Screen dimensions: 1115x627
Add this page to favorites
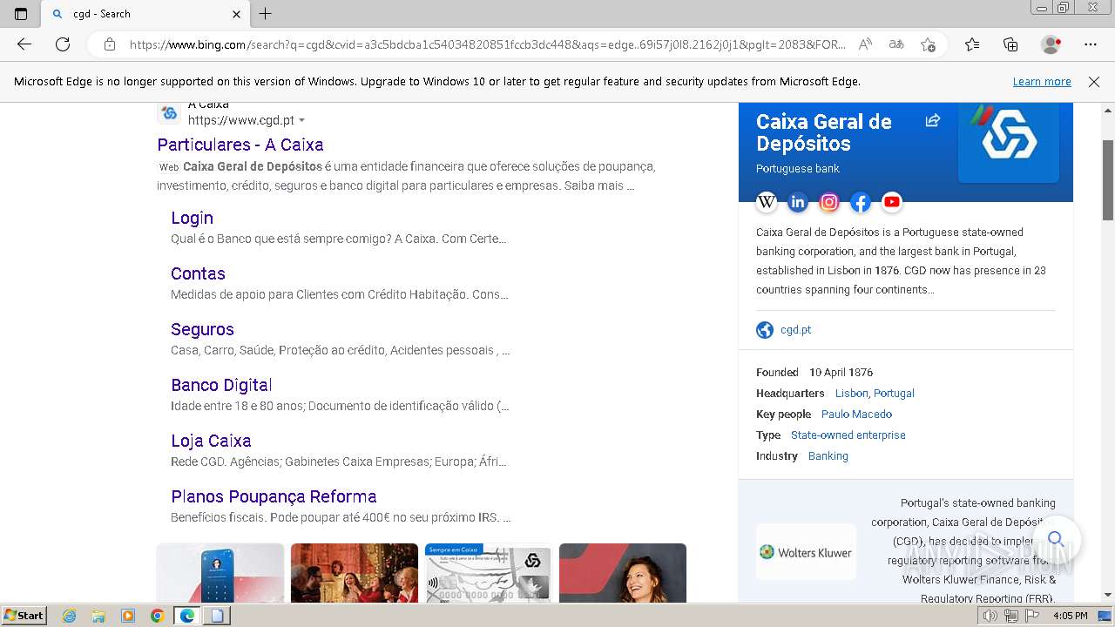tap(928, 44)
